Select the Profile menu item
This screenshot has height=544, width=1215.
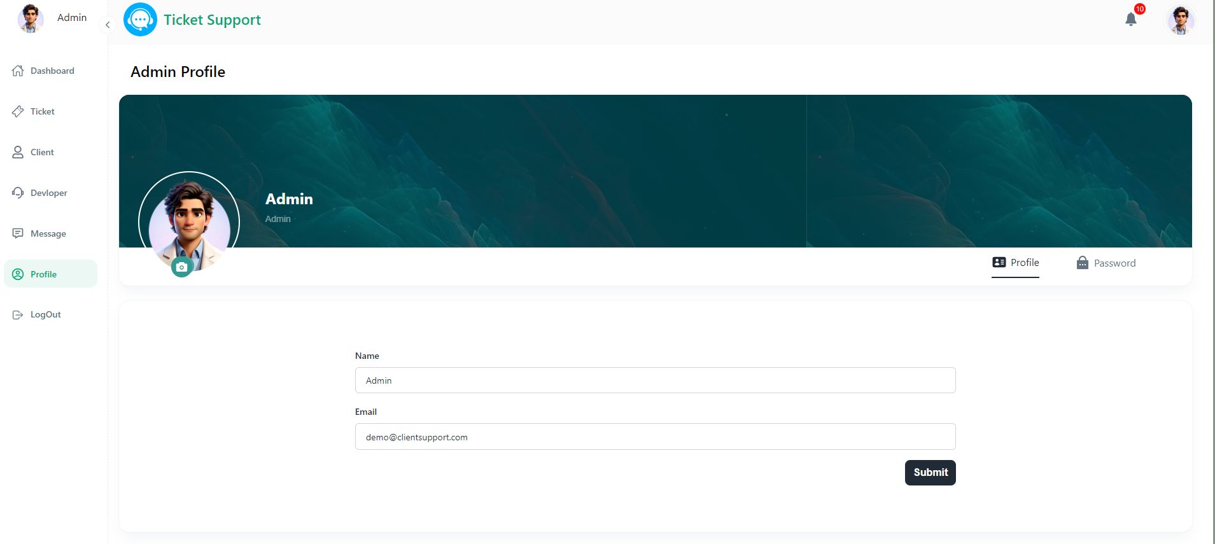pos(51,274)
